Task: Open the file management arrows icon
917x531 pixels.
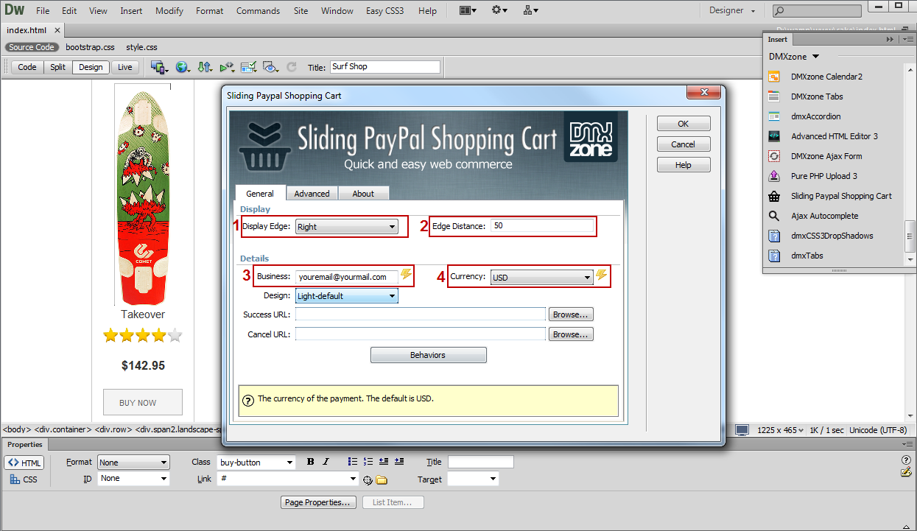Action: click(x=205, y=67)
